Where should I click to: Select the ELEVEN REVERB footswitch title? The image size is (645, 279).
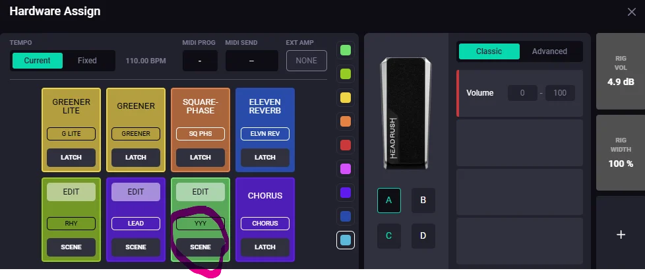point(265,106)
